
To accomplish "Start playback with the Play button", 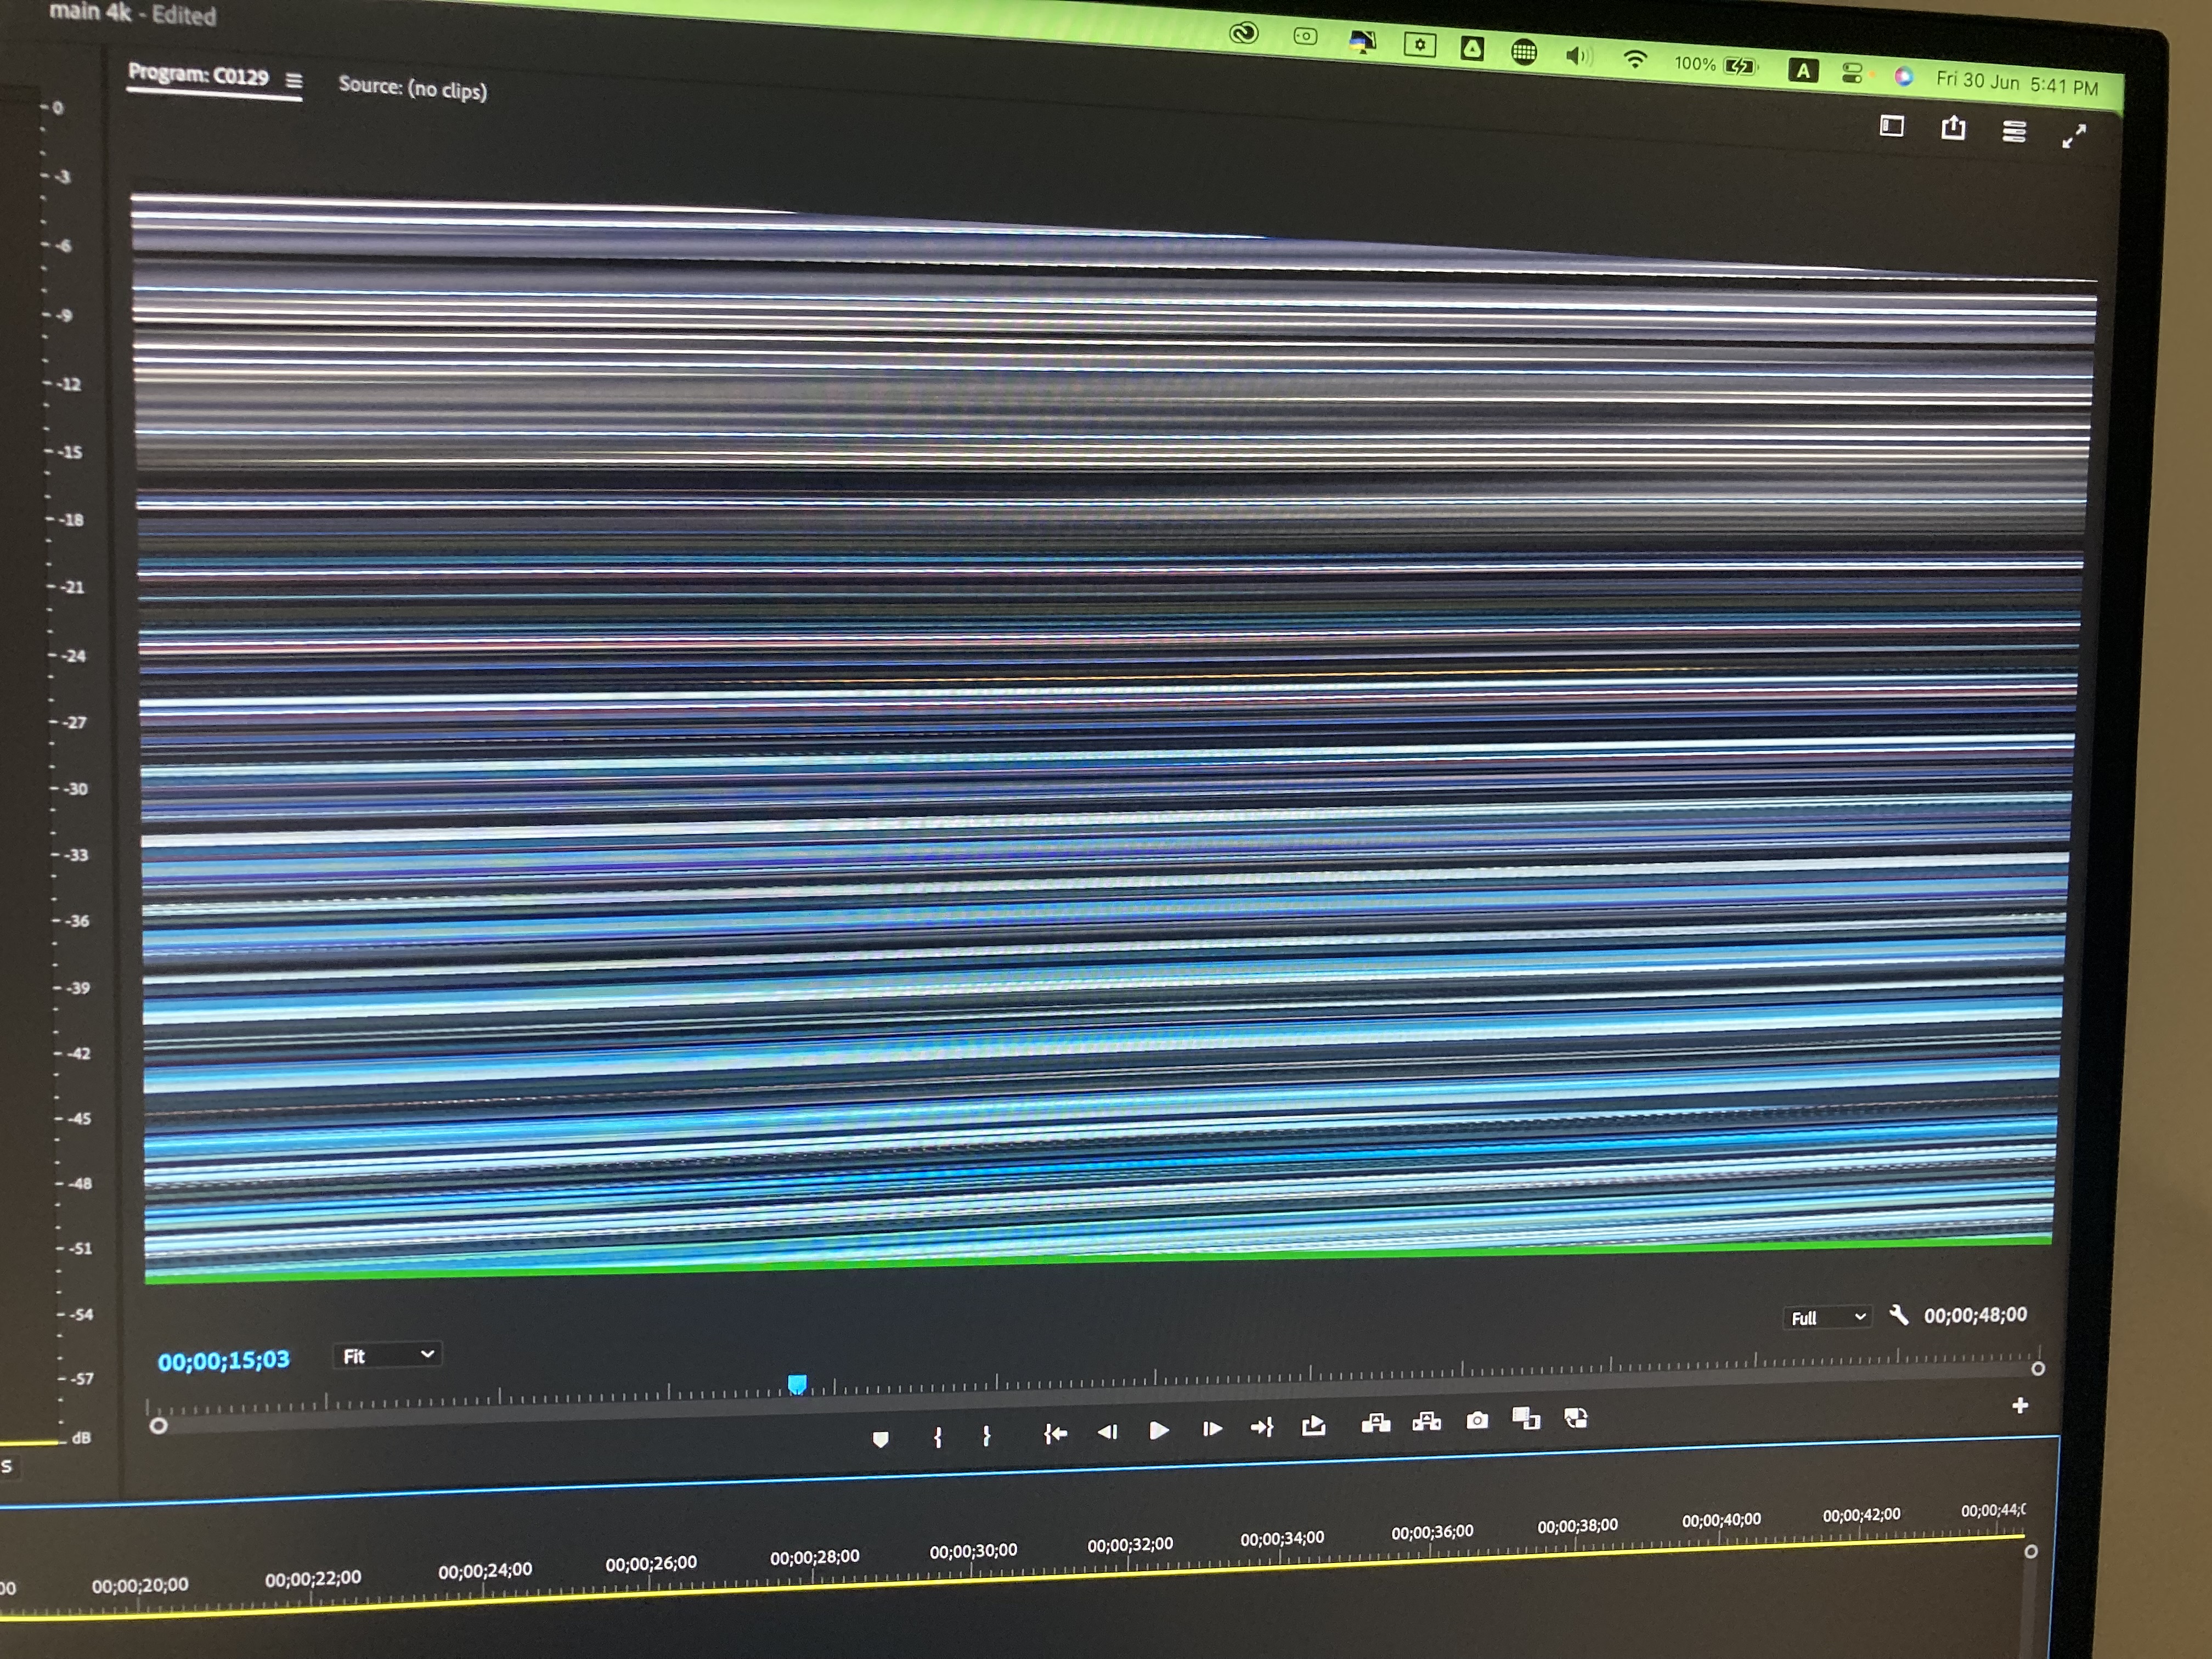I will (1159, 1431).
